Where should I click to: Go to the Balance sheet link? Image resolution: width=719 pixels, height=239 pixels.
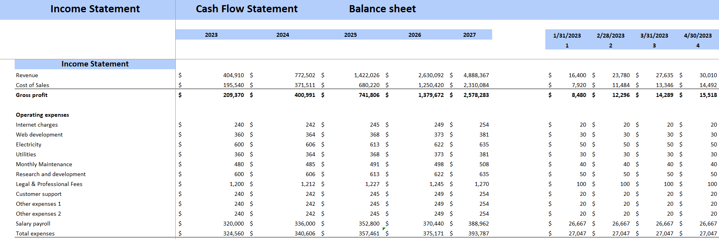[x=382, y=9]
